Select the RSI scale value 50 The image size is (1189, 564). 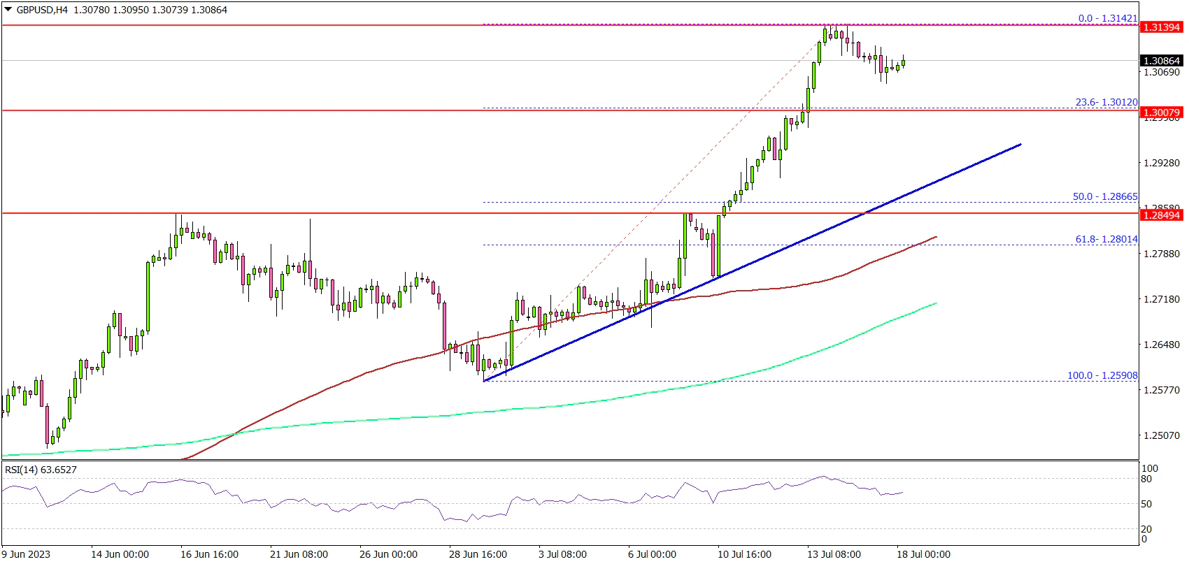click(x=1146, y=504)
